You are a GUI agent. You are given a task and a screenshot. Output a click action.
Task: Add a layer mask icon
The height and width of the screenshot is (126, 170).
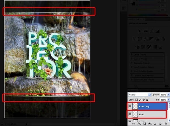[x=144, y=124]
